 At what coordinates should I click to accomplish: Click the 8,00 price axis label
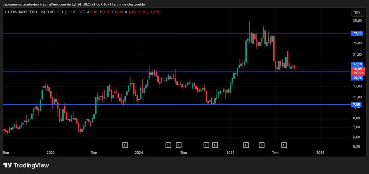pyautogui.click(x=357, y=118)
